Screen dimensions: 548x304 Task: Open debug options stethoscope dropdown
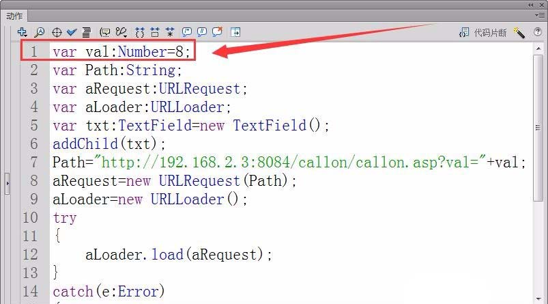click(x=121, y=32)
